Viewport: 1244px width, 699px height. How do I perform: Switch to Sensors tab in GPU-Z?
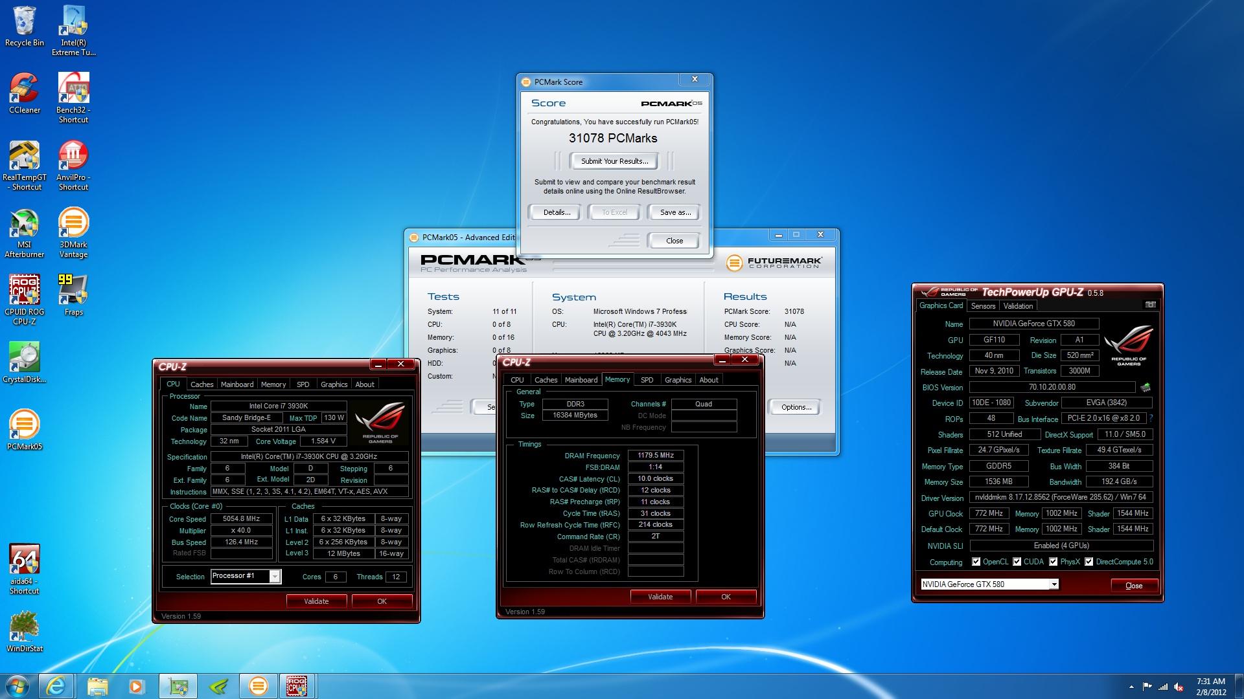[983, 306]
